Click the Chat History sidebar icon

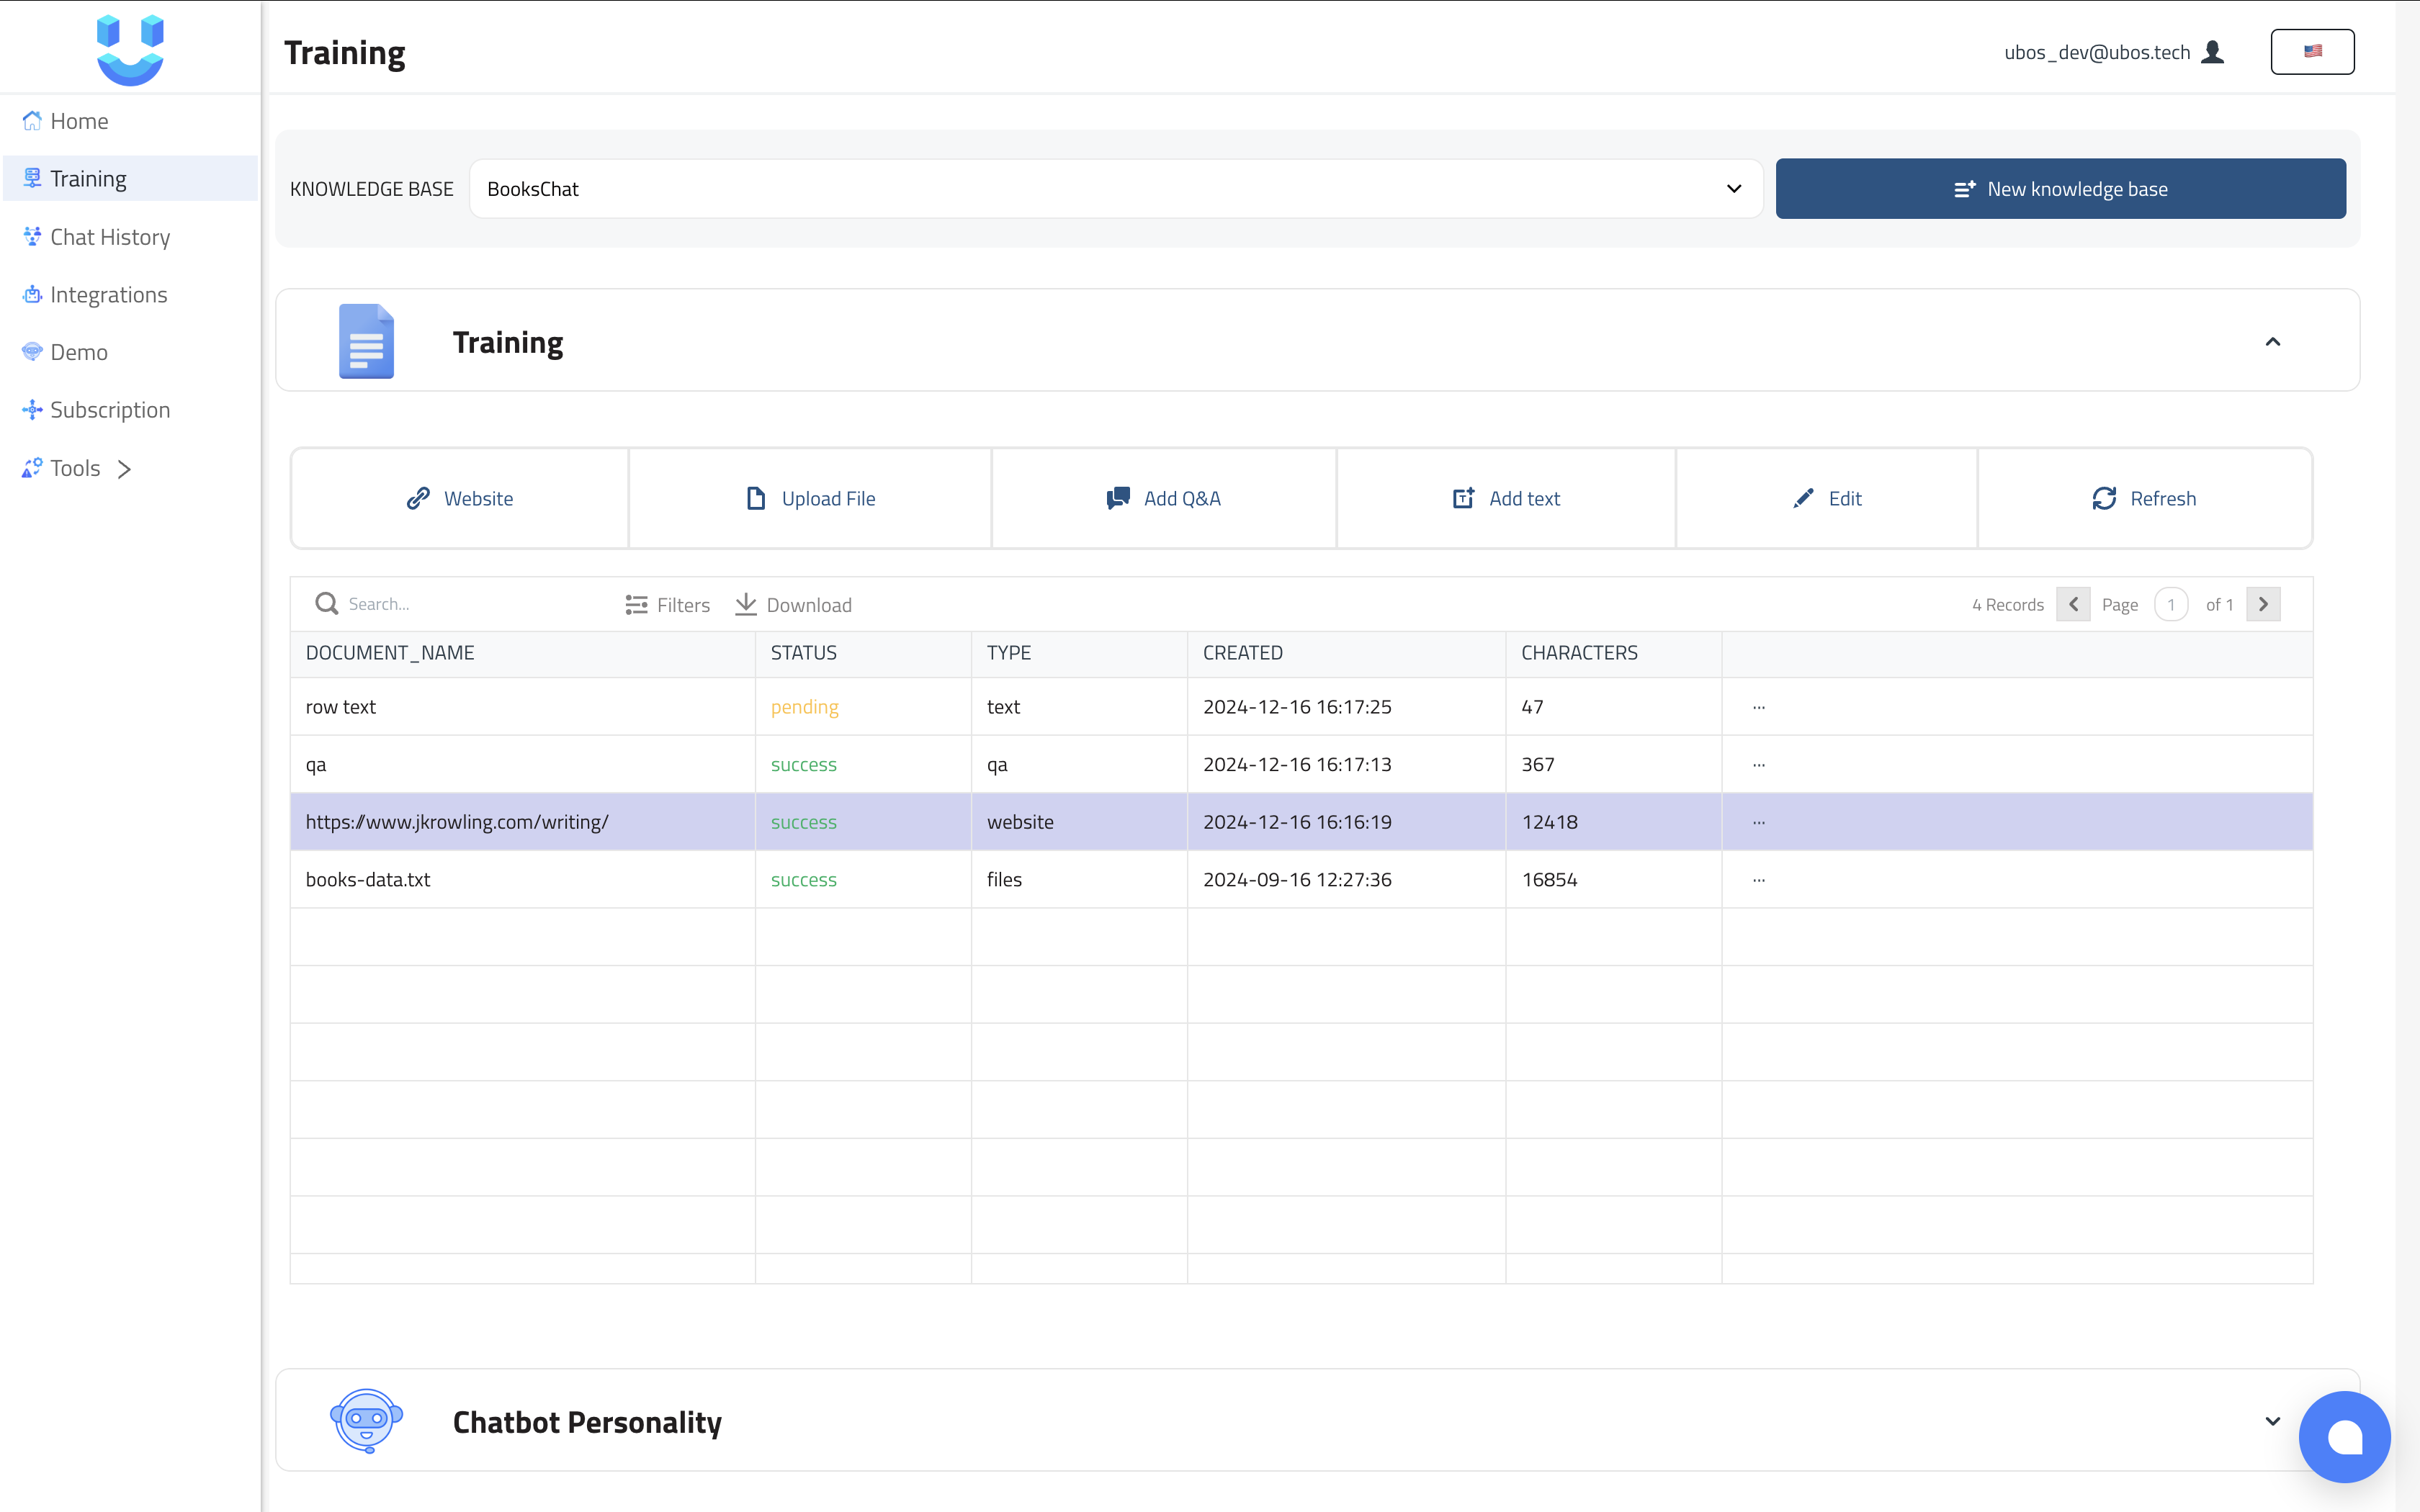(32, 237)
